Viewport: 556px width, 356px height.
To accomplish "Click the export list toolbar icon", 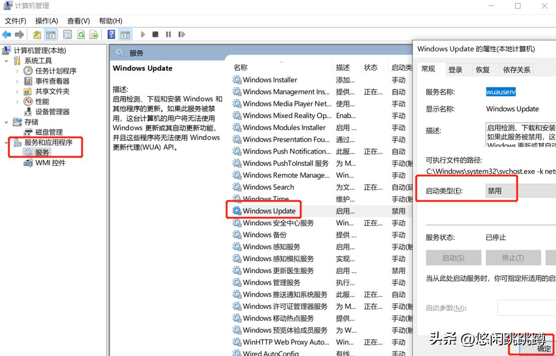I will [94, 34].
